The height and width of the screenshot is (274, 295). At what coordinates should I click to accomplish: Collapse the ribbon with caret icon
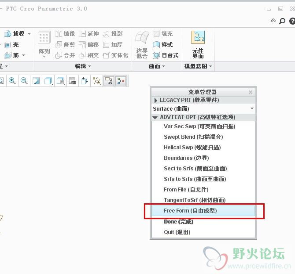[x=273, y=20]
